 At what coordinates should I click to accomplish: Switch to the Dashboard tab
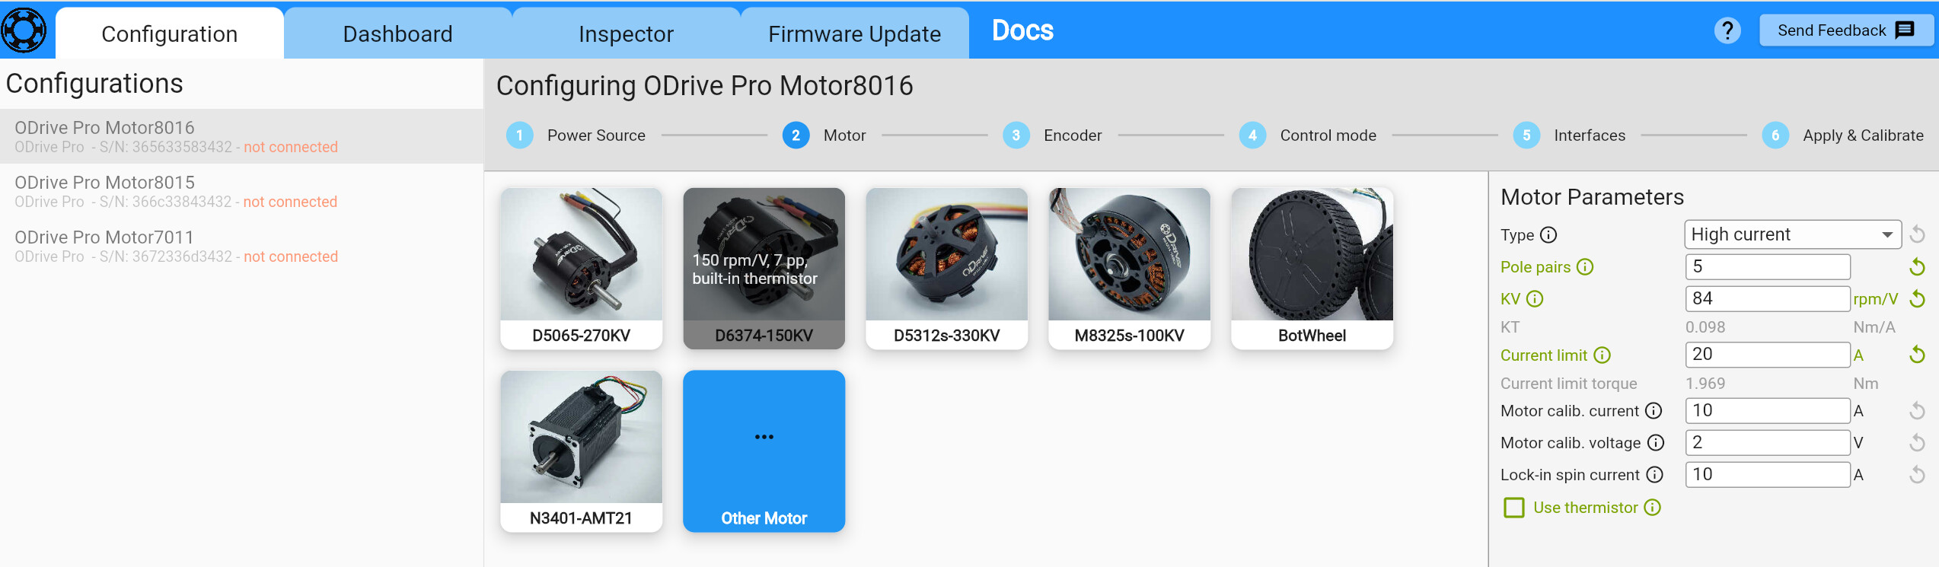point(397,33)
